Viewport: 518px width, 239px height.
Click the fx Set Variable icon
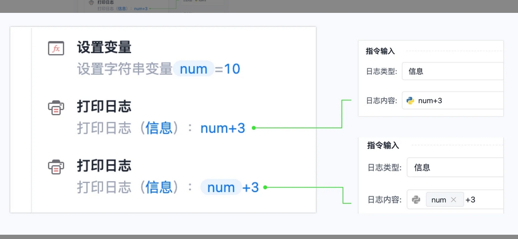(x=56, y=49)
